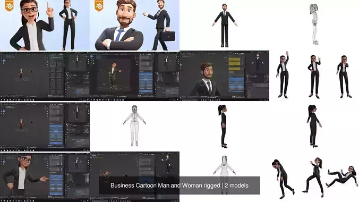Click the caption "Business Cartoon Man and Woman rigged | 2 models"

pos(179,186)
